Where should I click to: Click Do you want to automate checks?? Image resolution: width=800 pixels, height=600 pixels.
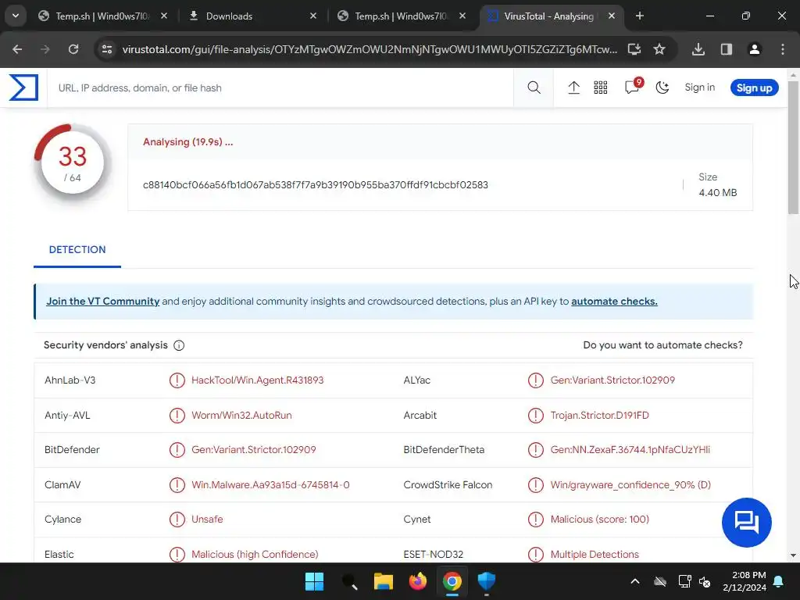662,345
